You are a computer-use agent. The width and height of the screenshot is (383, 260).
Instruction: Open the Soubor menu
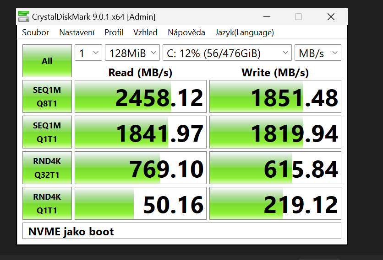pos(35,32)
